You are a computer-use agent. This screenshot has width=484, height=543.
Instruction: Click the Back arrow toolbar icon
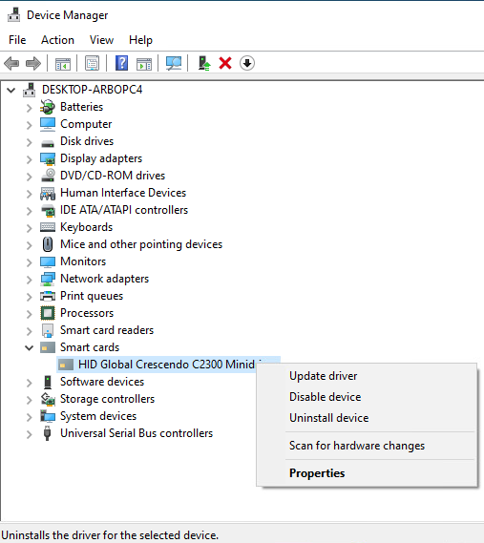11,63
